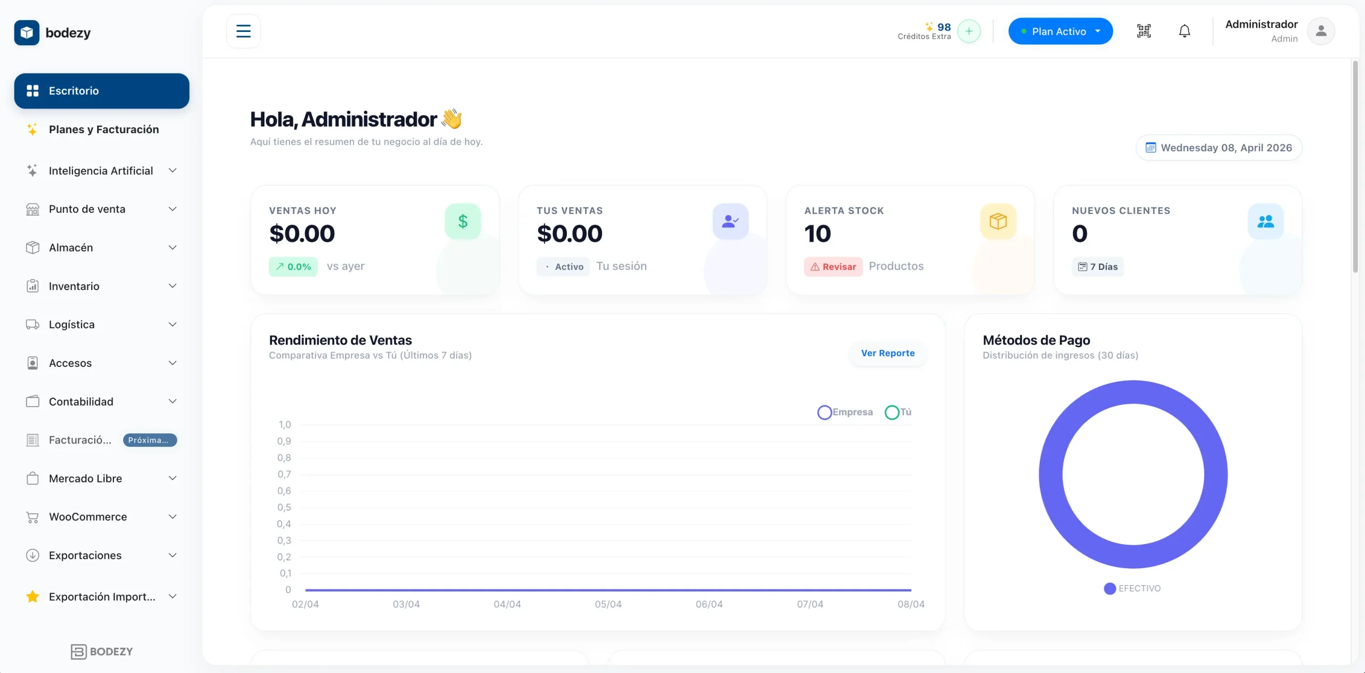
Task: Click the Ver Reporte button
Action: (x=887, y=353)
